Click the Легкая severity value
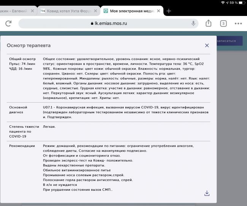This screenshot has height=206, width=247. [x=49, y=127]
